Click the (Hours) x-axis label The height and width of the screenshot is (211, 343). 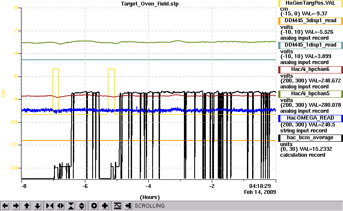coord(150,197)
